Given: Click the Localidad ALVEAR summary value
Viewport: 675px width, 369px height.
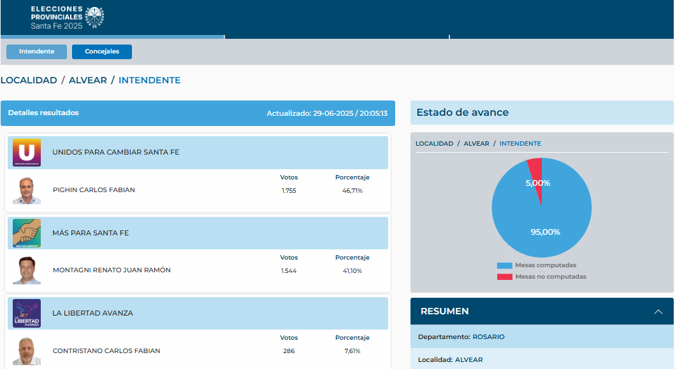Looking at the screenshot, I should (468, 360).
